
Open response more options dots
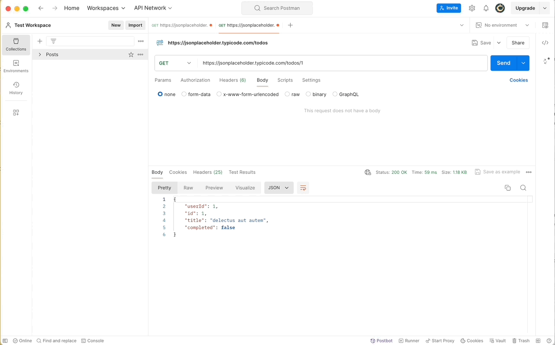[529, 172]
